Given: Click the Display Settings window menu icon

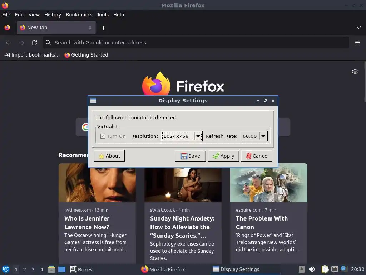Looking at the screenshot, I should pos(93,101).
